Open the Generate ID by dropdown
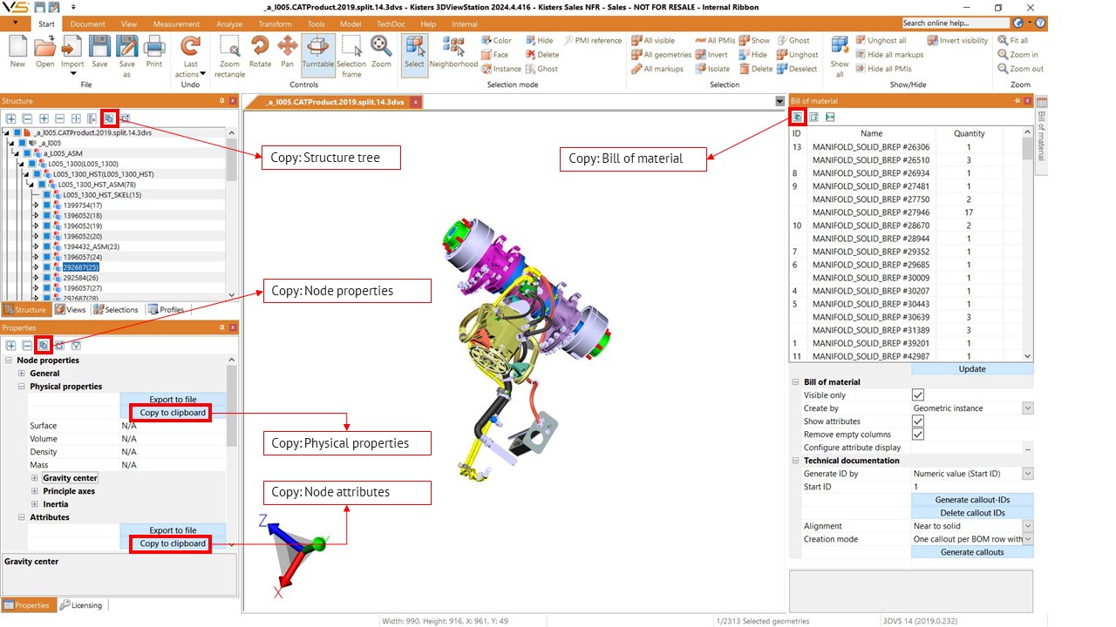The width and height of the screenshot is (1116, 627). (1028, 474)
